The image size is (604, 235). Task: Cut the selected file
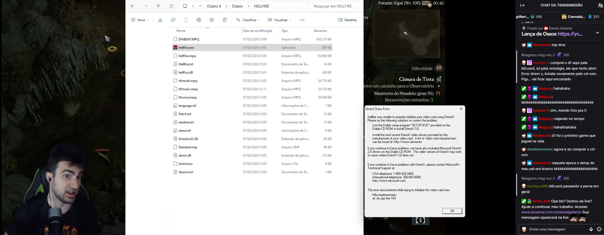(x=160, y=20)
